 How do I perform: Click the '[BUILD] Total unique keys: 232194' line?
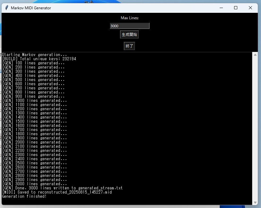39,59
